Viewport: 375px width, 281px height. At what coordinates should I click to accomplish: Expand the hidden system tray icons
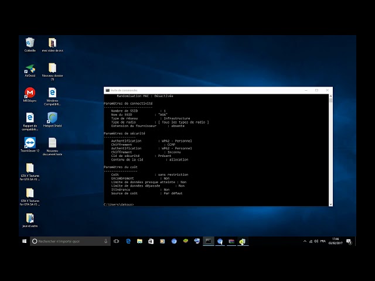coord(305,241)
